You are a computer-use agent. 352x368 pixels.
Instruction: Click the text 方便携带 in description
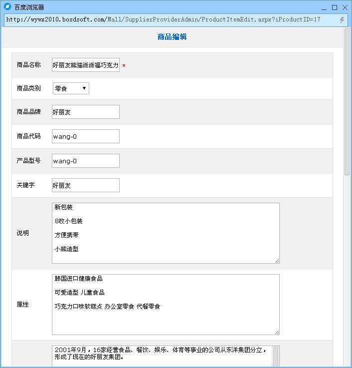pyautogui.click(x=66, y=235)
